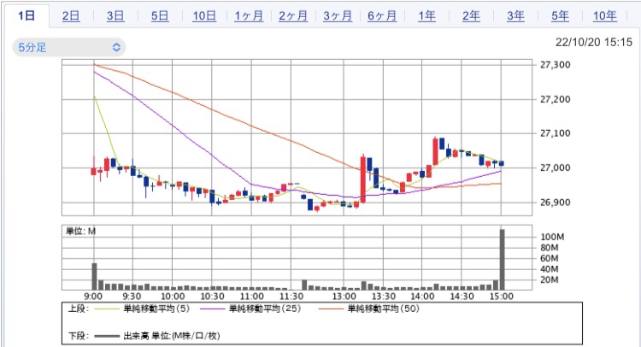The width and height of the screenshot is (641, 347).
Task: Click the 単純移動平均(5) legend entry
Action: [x=156, y=309]
